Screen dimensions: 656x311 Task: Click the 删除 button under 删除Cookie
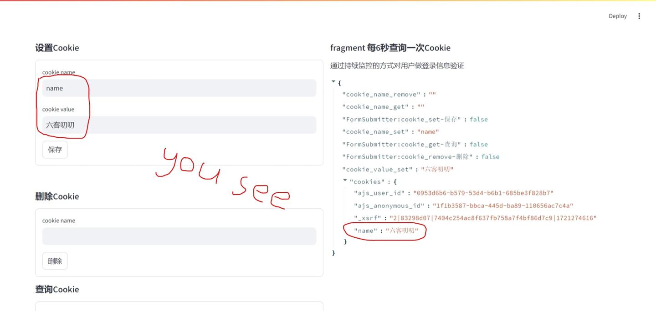[55, 261]
